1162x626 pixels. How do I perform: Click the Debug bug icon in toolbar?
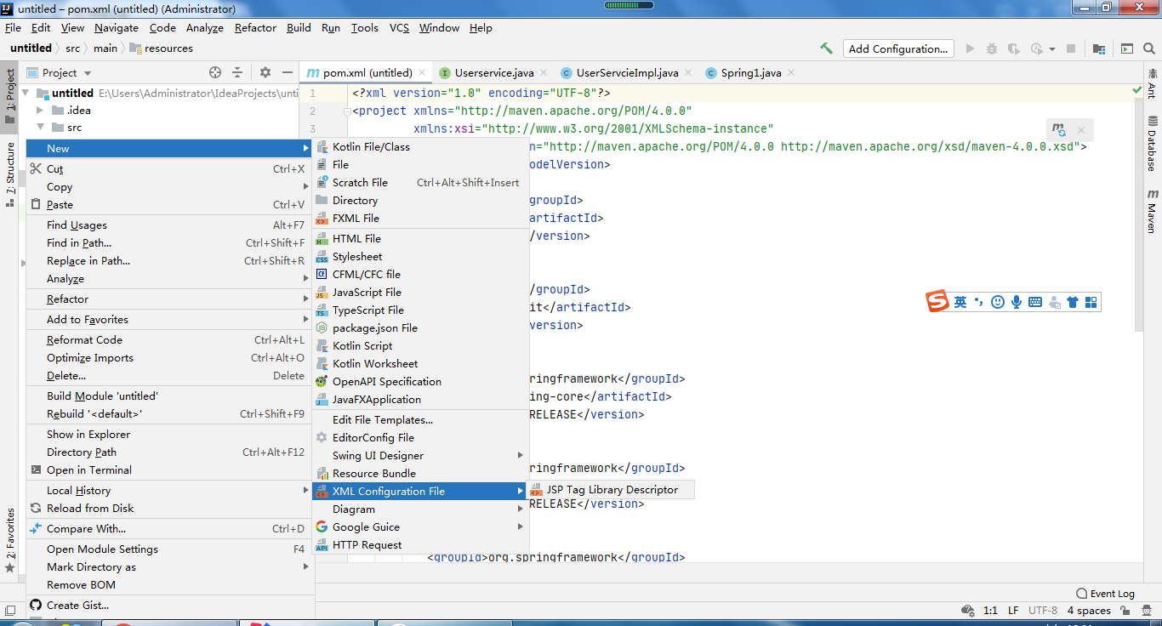[x=991, y=48]
